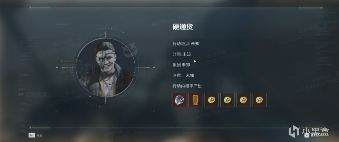
Task: Click the second gold coin loot item
Action: click(x=227, y=100)
